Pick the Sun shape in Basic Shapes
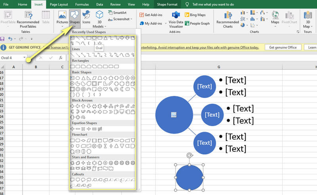This screenshot has height=195, width=317. 116,89
